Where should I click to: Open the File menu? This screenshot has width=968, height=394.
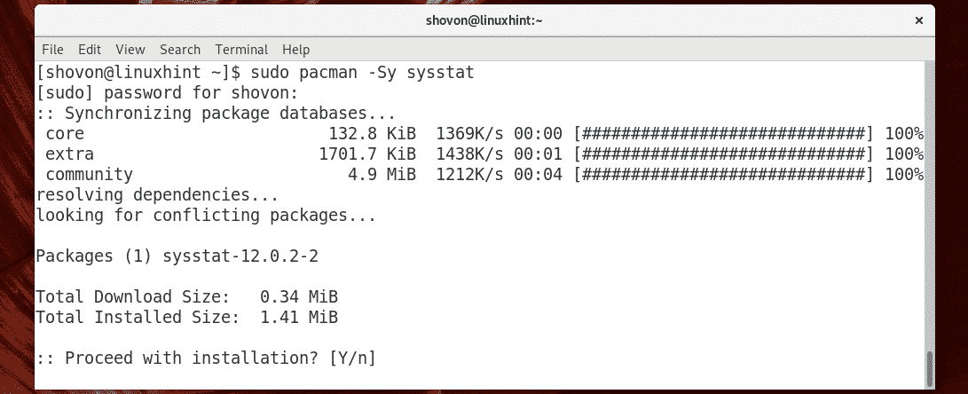pyautogui.click(x=52, y=50)
